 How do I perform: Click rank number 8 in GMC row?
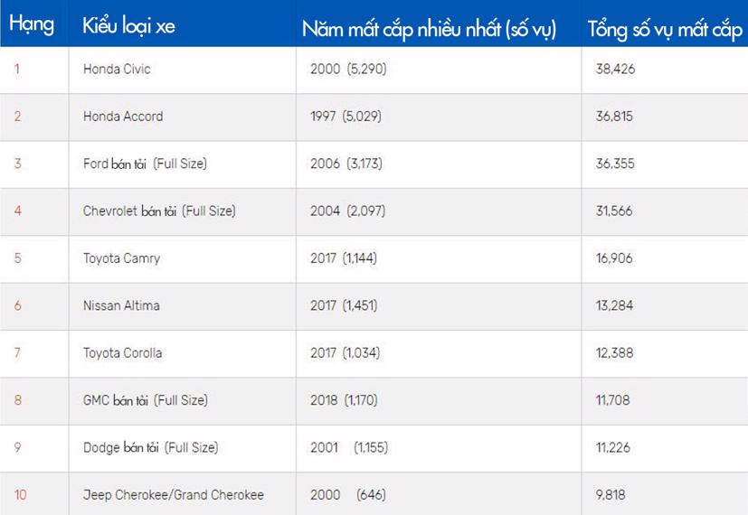tap(18, 400)
